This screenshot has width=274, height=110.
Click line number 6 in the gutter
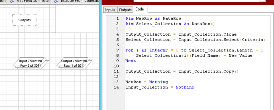pyautogui.click(x=117, y=45)
